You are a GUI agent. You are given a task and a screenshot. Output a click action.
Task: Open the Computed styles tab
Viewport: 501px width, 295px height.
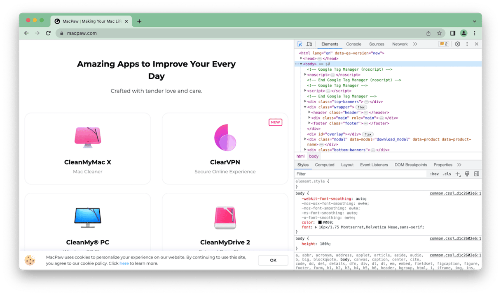(325, 165)
